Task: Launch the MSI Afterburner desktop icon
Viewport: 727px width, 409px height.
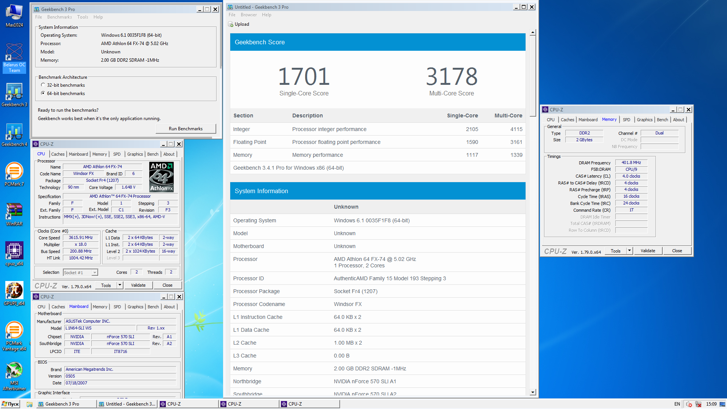Action: pos(14,376)
